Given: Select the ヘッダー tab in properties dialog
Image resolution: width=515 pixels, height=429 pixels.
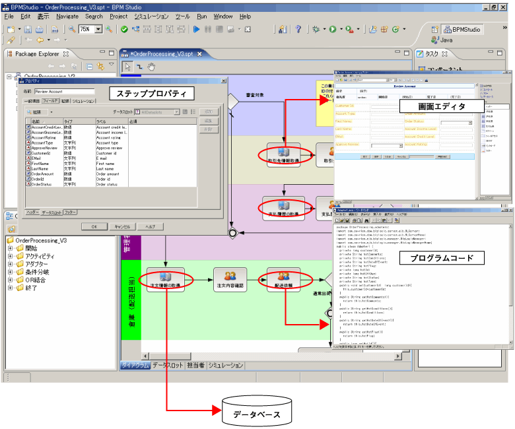Looking at the screenshot, I should click(x=32, y=213).
